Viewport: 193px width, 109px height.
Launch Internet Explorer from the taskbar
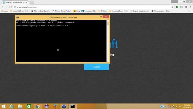(11, 106)
